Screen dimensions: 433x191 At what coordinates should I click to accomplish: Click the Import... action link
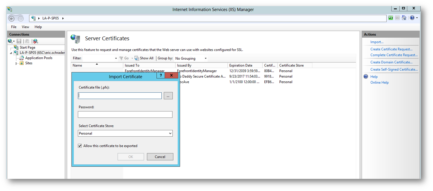[377, 42]
